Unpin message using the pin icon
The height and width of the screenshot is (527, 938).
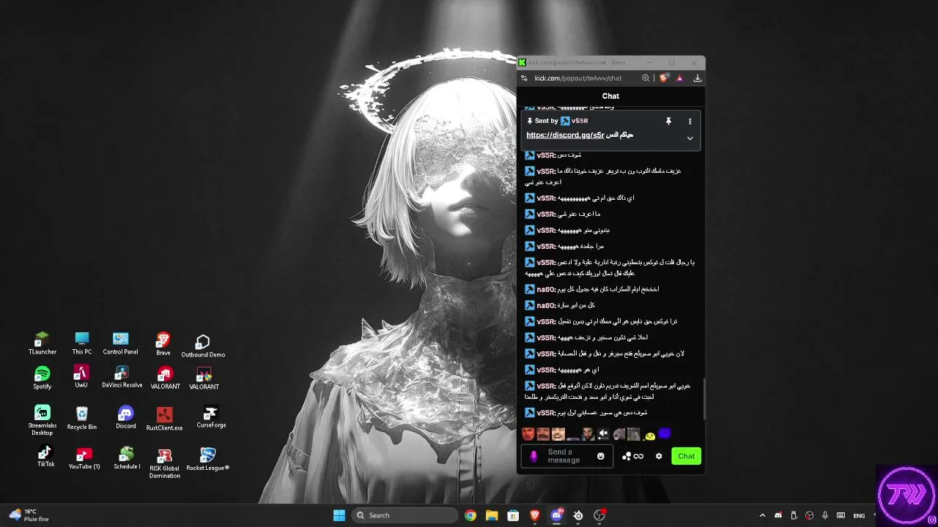point(668,121)
